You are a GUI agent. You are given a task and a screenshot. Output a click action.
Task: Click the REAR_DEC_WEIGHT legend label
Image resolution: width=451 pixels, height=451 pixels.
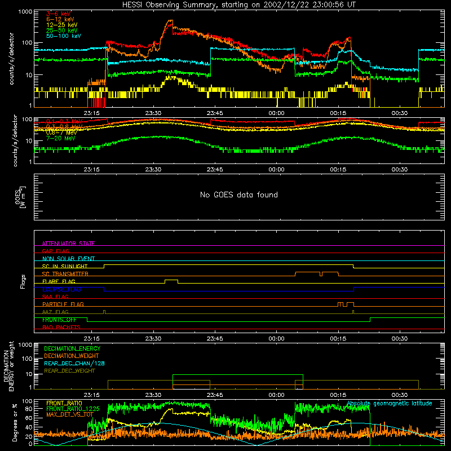coord(69,371)
